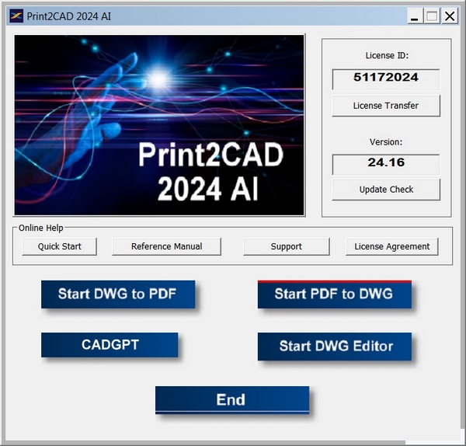The width and height of the screenshot is (466, 446).
Task: Close the Print2CAD 2024 AI window
Action: 450,16
